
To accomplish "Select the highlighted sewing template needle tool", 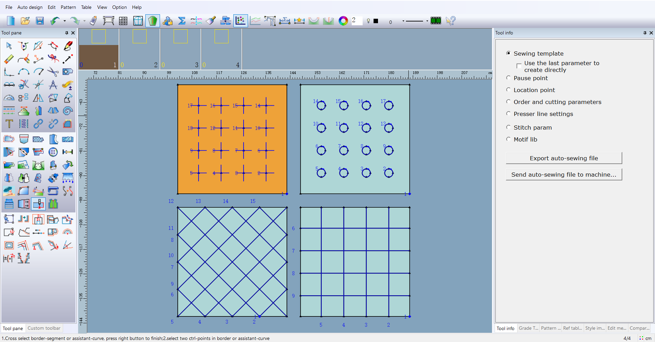I will click(x=38, y=204).
